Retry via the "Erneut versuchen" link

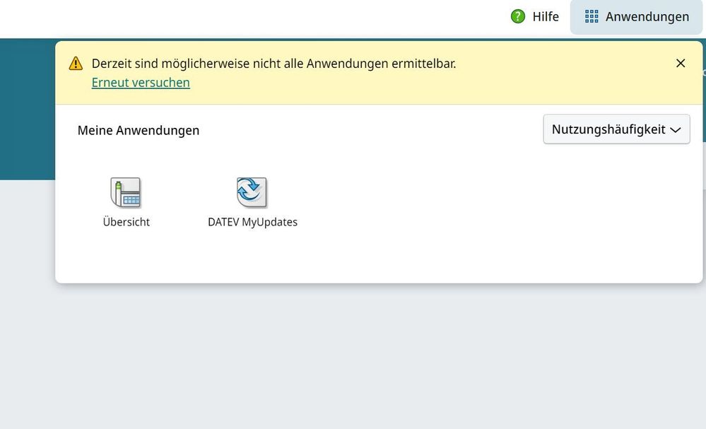[141, 83]
